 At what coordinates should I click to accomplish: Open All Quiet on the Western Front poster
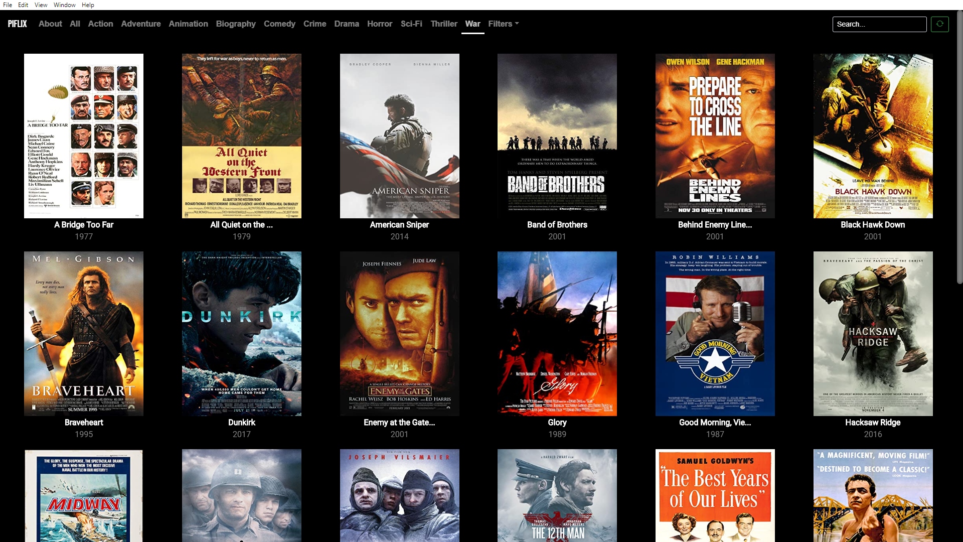(x=242, y=136)
